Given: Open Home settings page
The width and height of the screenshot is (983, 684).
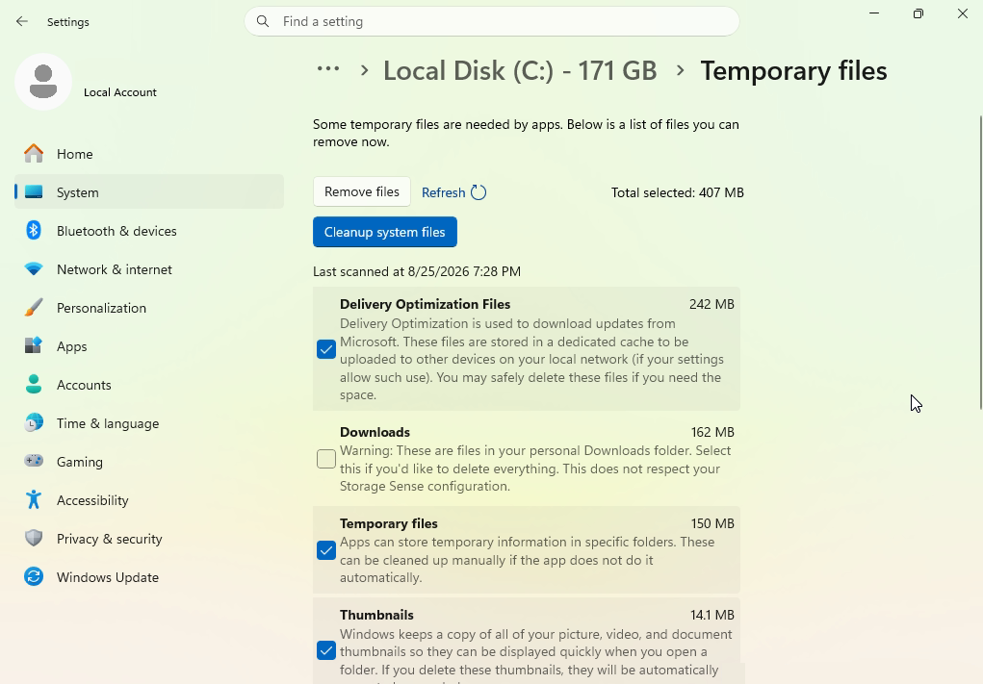Looking at the screenshot, I should (x=149, y=154).
